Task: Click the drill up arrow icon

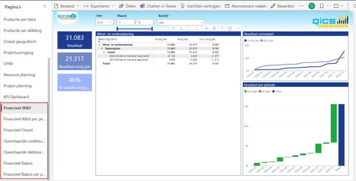Action: 174,28
